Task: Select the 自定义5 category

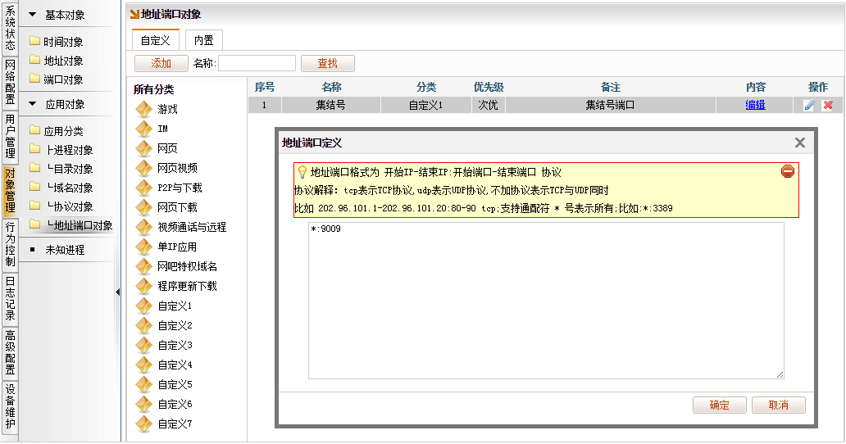Action: (x=175, y=385)
